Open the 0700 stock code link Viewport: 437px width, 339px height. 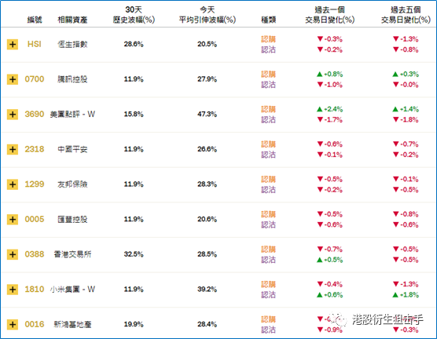(35, 79)
